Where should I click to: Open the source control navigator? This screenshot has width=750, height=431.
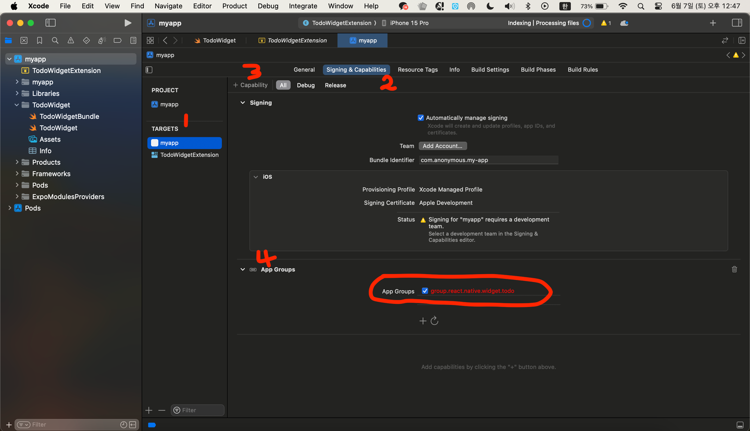click(24, 41)
